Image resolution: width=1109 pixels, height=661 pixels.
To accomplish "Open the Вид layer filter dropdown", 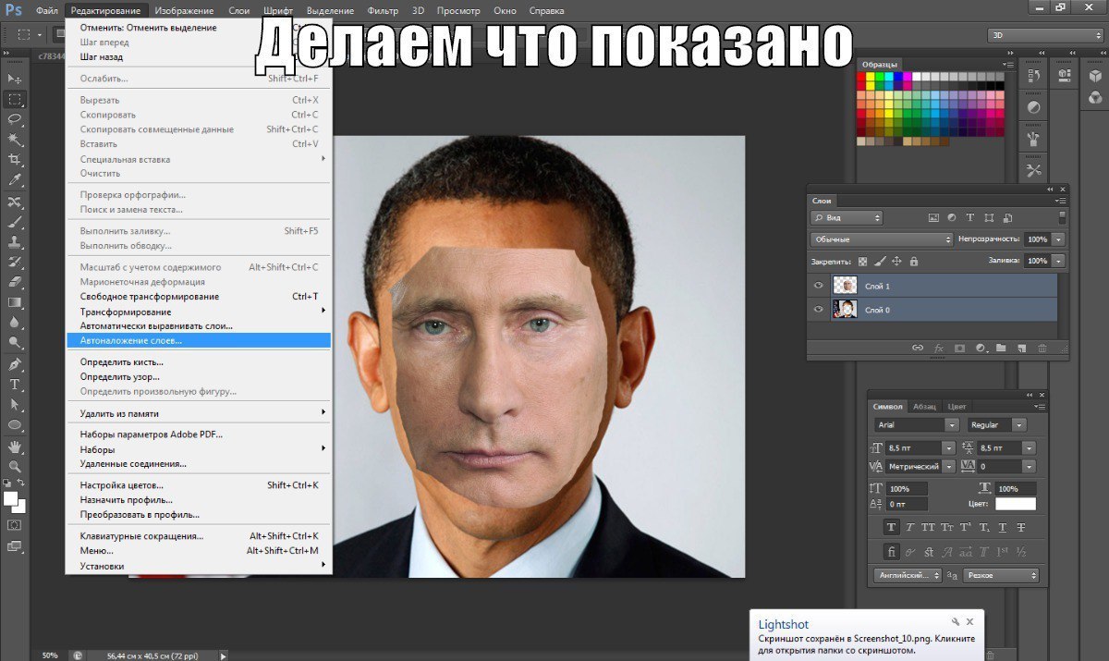I will [x=847, y=218].
